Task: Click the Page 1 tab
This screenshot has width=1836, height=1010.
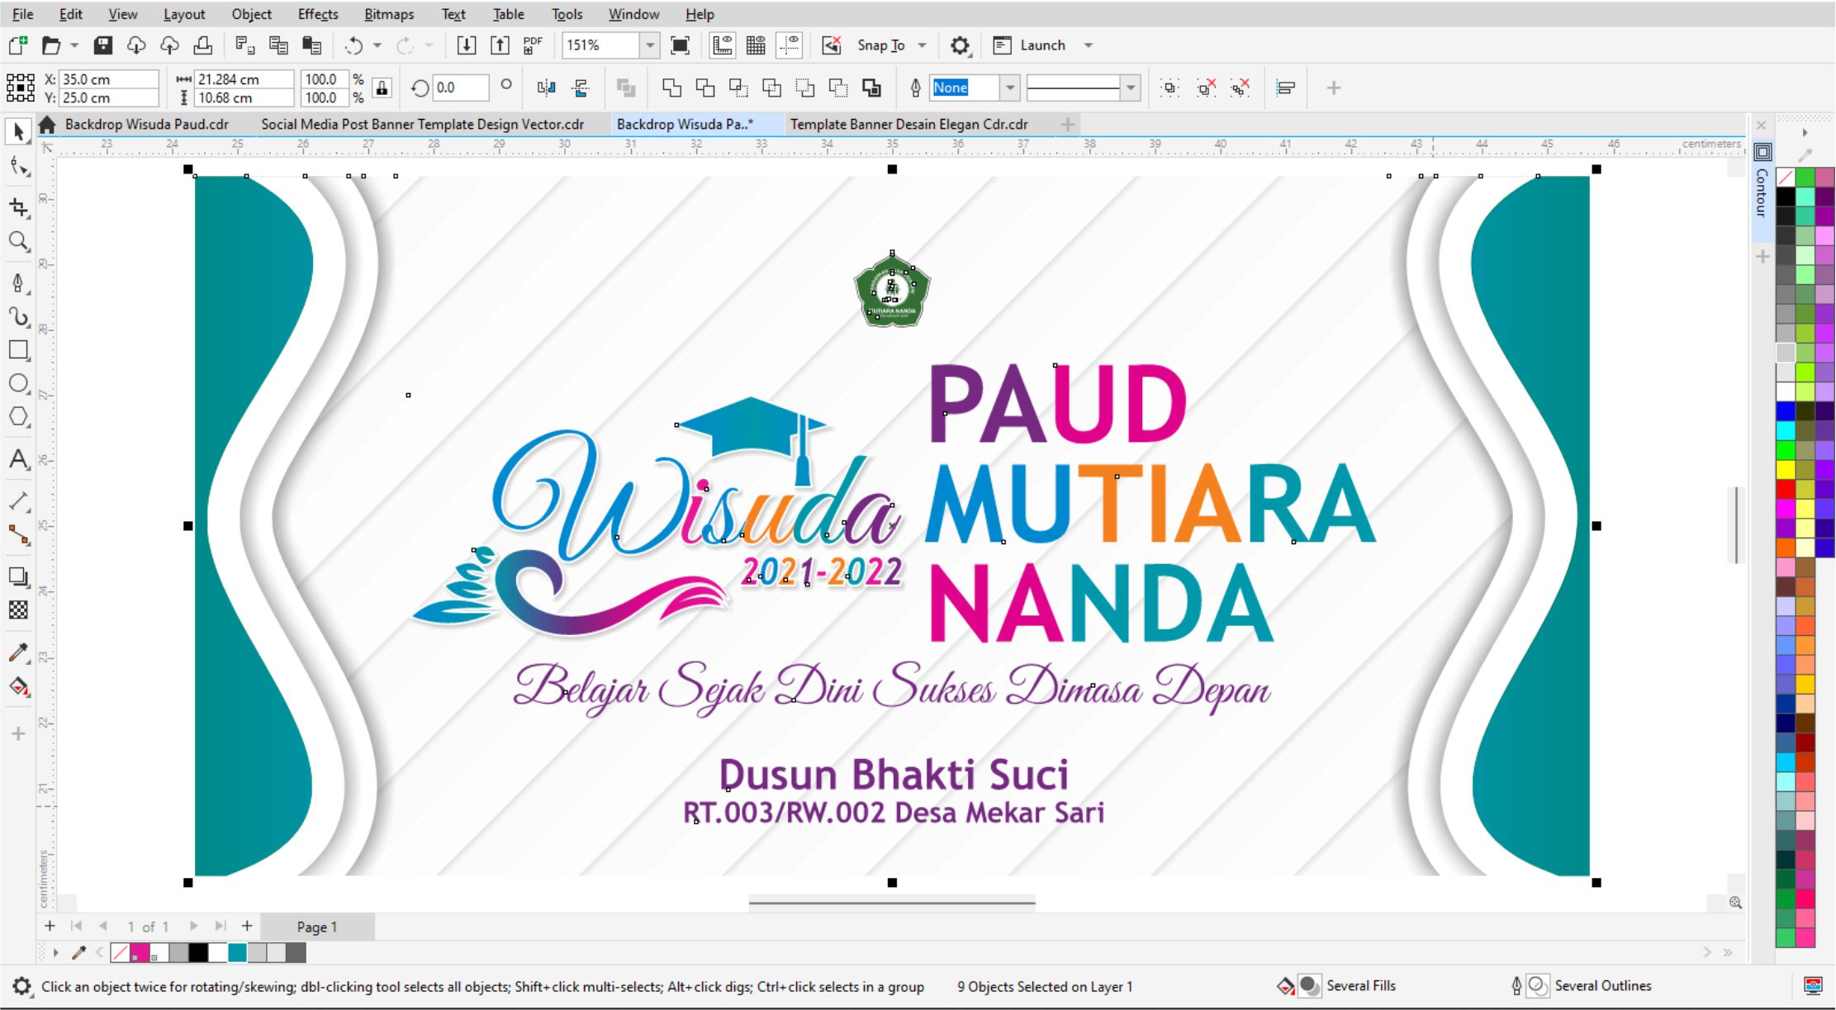Action: [317, 927]
